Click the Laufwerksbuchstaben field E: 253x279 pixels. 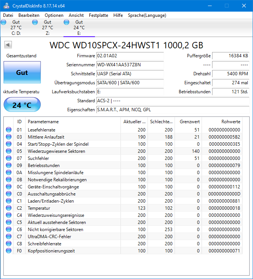tap(130, 92)
